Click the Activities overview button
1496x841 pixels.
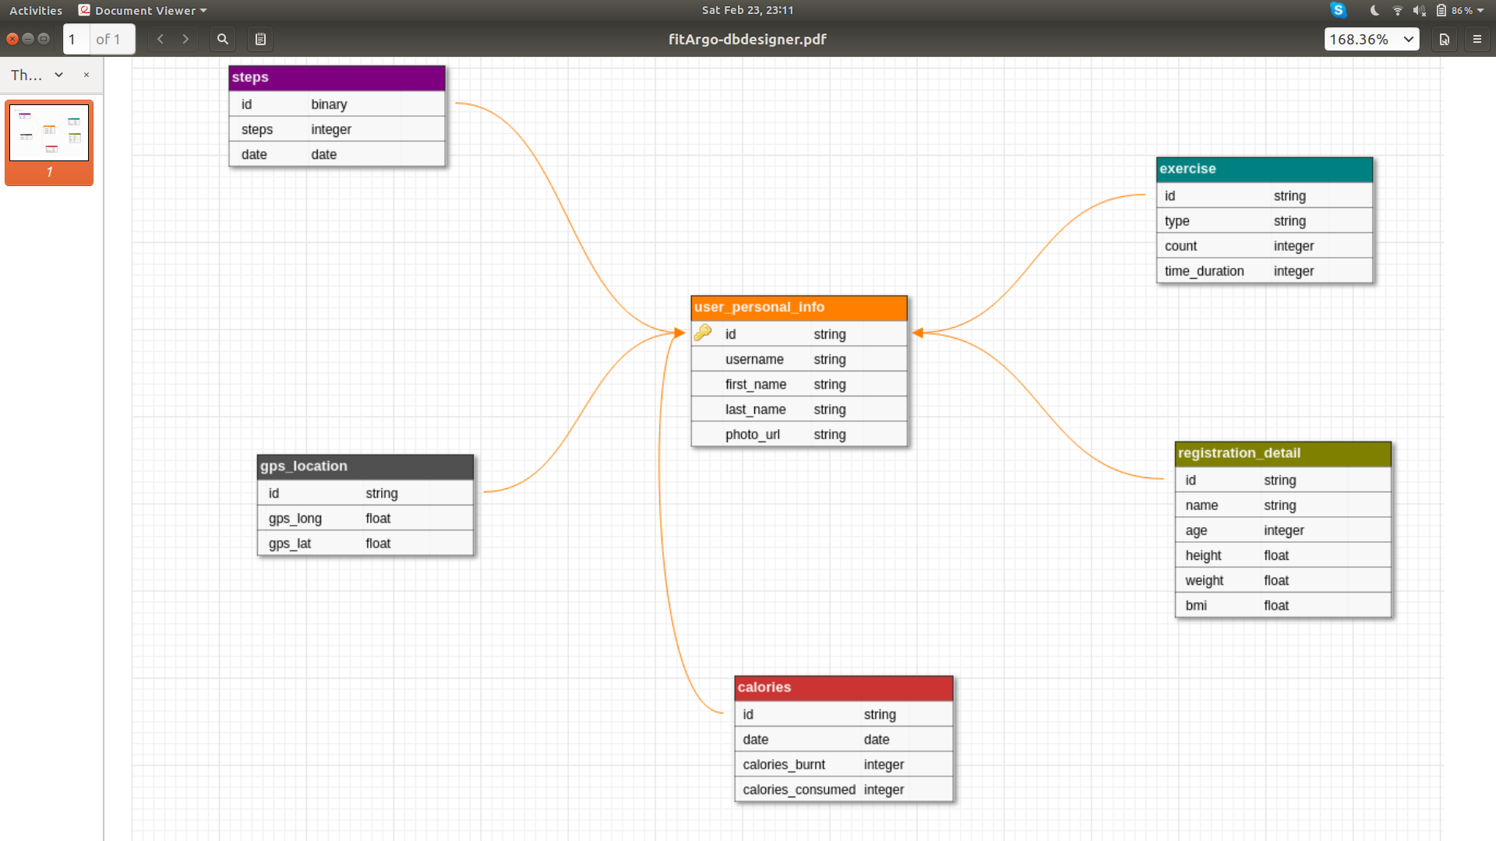coord(36,10)
